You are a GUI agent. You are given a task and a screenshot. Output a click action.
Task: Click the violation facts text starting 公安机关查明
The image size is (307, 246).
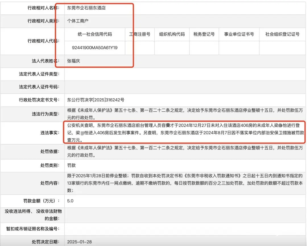(185, 133)
